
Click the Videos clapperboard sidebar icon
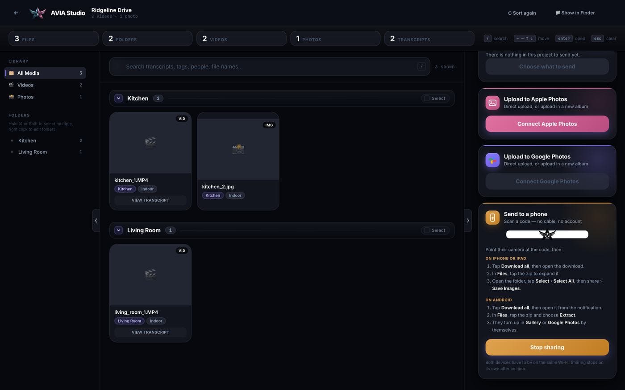[x=12, y=85]
